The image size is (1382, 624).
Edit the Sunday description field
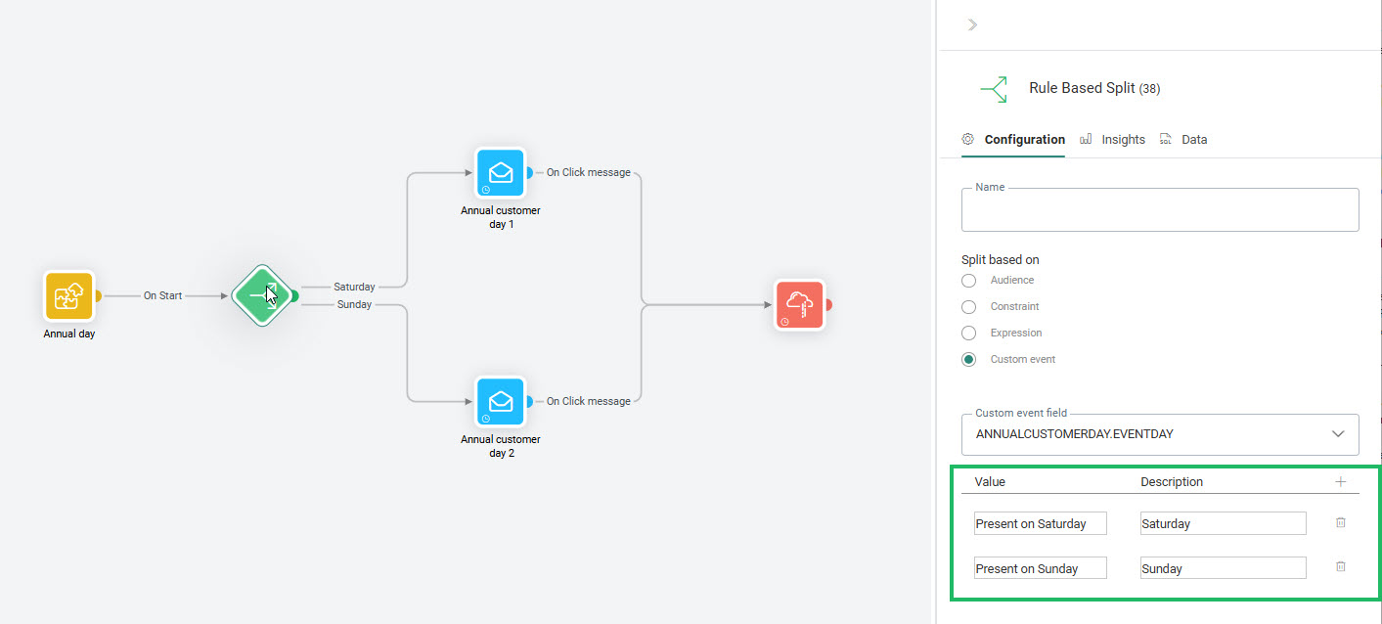(1223, 568)
